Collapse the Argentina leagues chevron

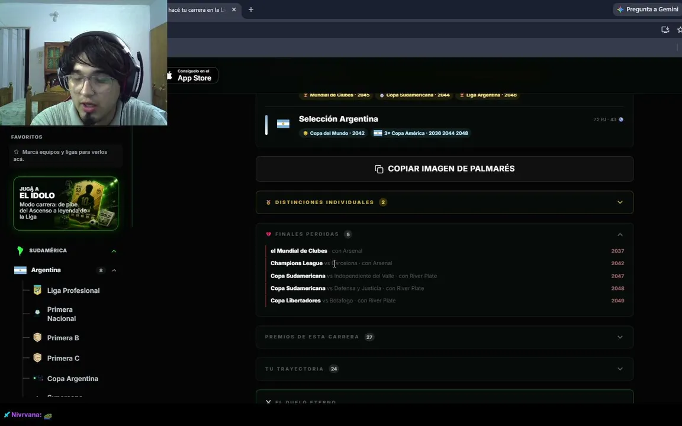click(x=114, y=270)
